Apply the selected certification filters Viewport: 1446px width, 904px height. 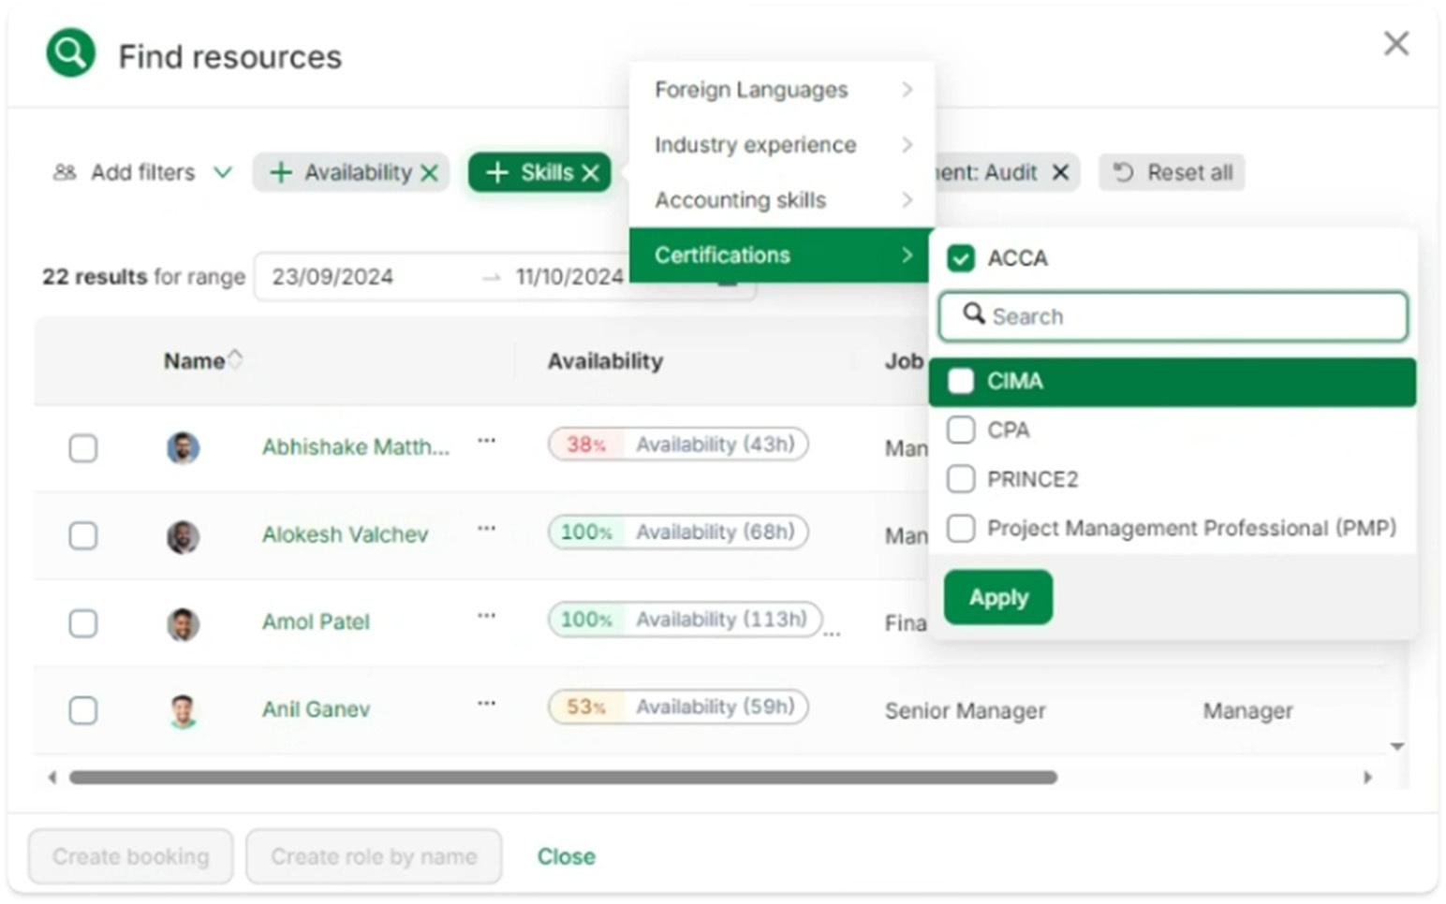point(996,597)
